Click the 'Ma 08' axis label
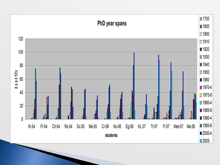Image resolution: width=220 pixels, height=165 pixels. point(191,127)
